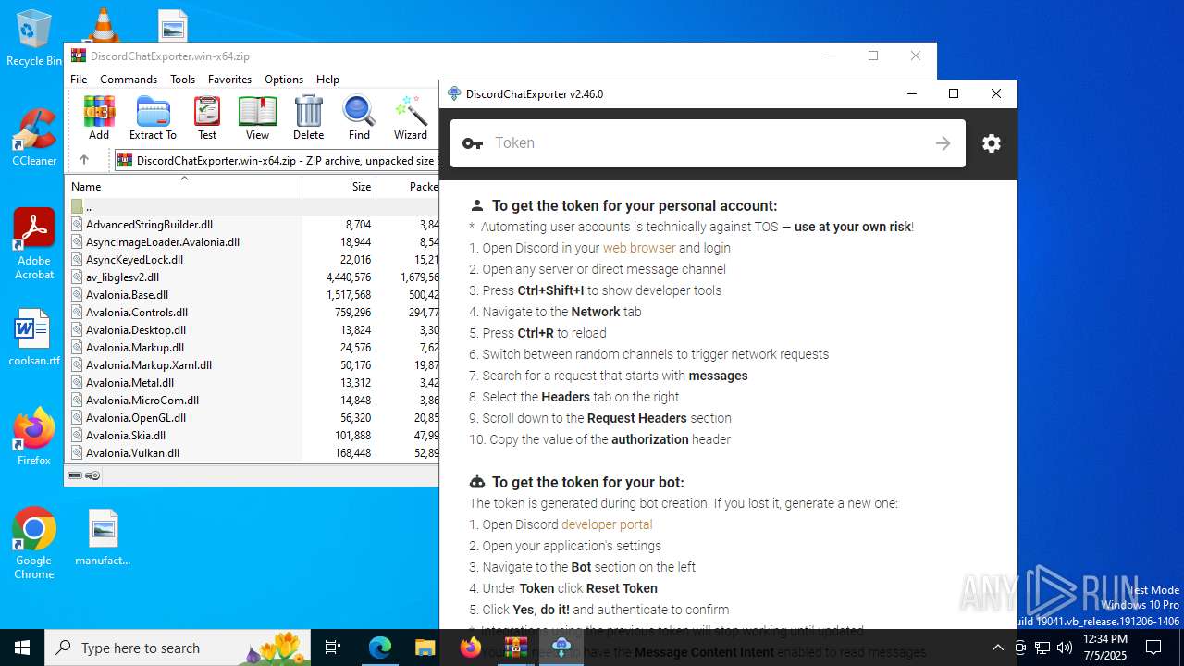Viewport: 1184px width, 666px height.
Task: Open the File menu in WinRAR
Action: coord(79,80)
